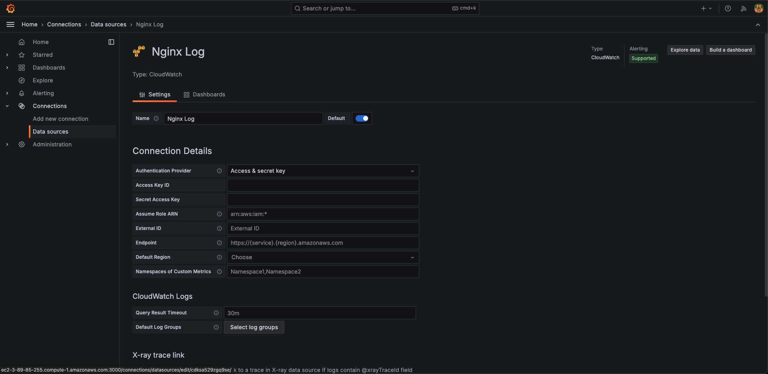Click the user profile avatar
The height and width of the screenshot is (374, 768).
pos(758,8)
